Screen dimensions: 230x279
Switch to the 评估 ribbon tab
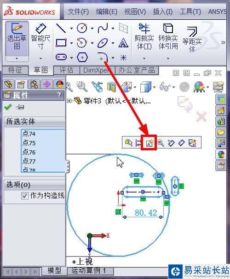[66, 70]
